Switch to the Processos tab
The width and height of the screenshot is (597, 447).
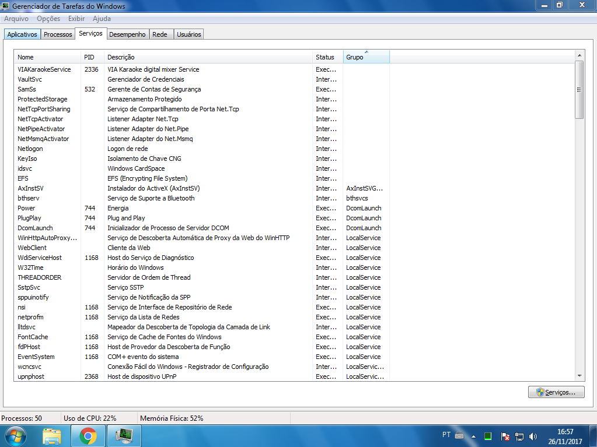(x=58, y=34)
